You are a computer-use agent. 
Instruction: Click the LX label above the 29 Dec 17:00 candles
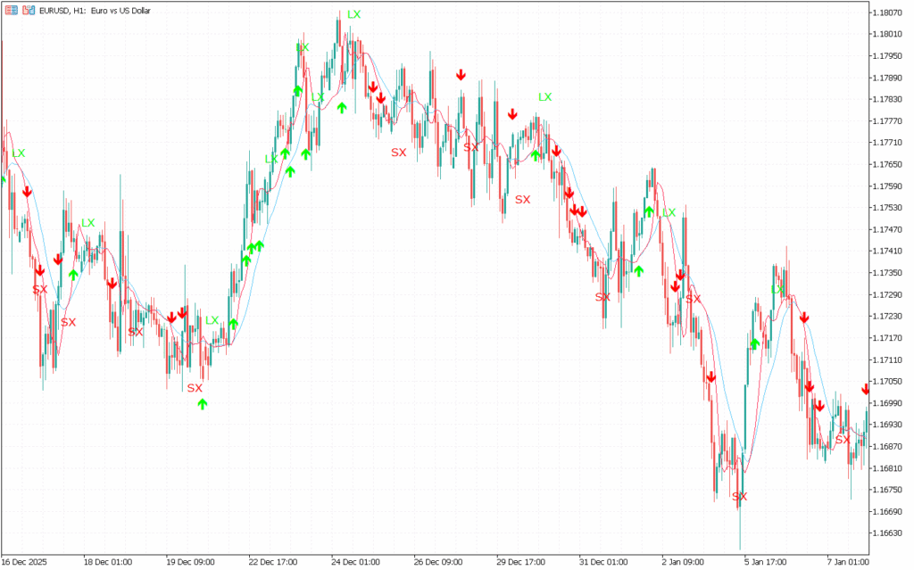tap(544, 96)
